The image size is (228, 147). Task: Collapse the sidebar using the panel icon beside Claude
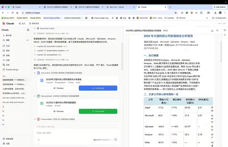tap(28, 30)
